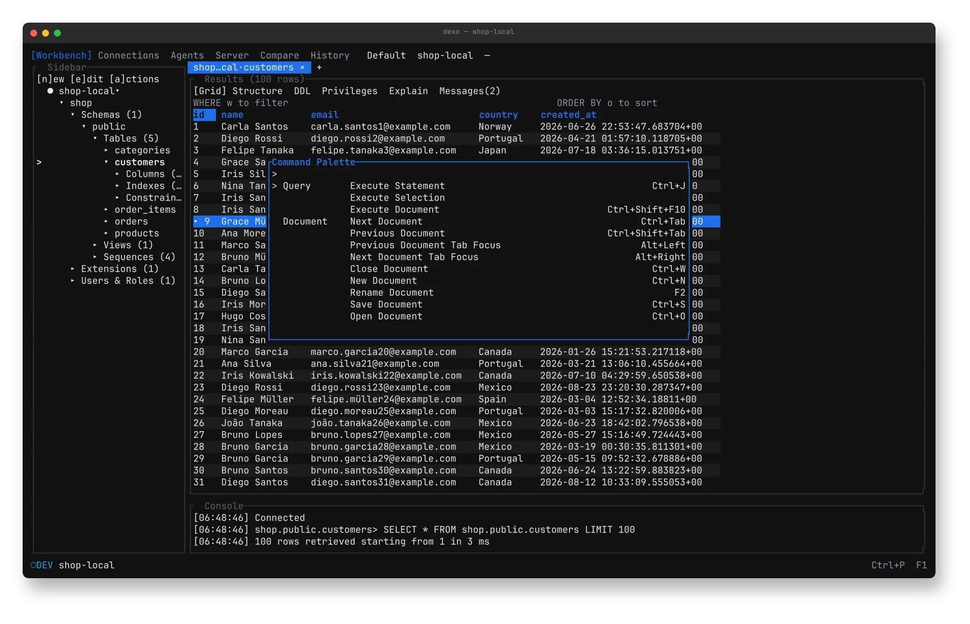Image resolution: width=970 pixels, height=624 pixels.
Task: Select Save Document in command palette
Action: 479,304
